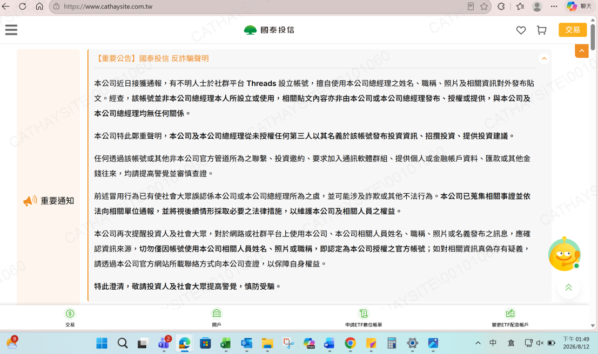Reload the page with the refresh button

tap(23, 6)
